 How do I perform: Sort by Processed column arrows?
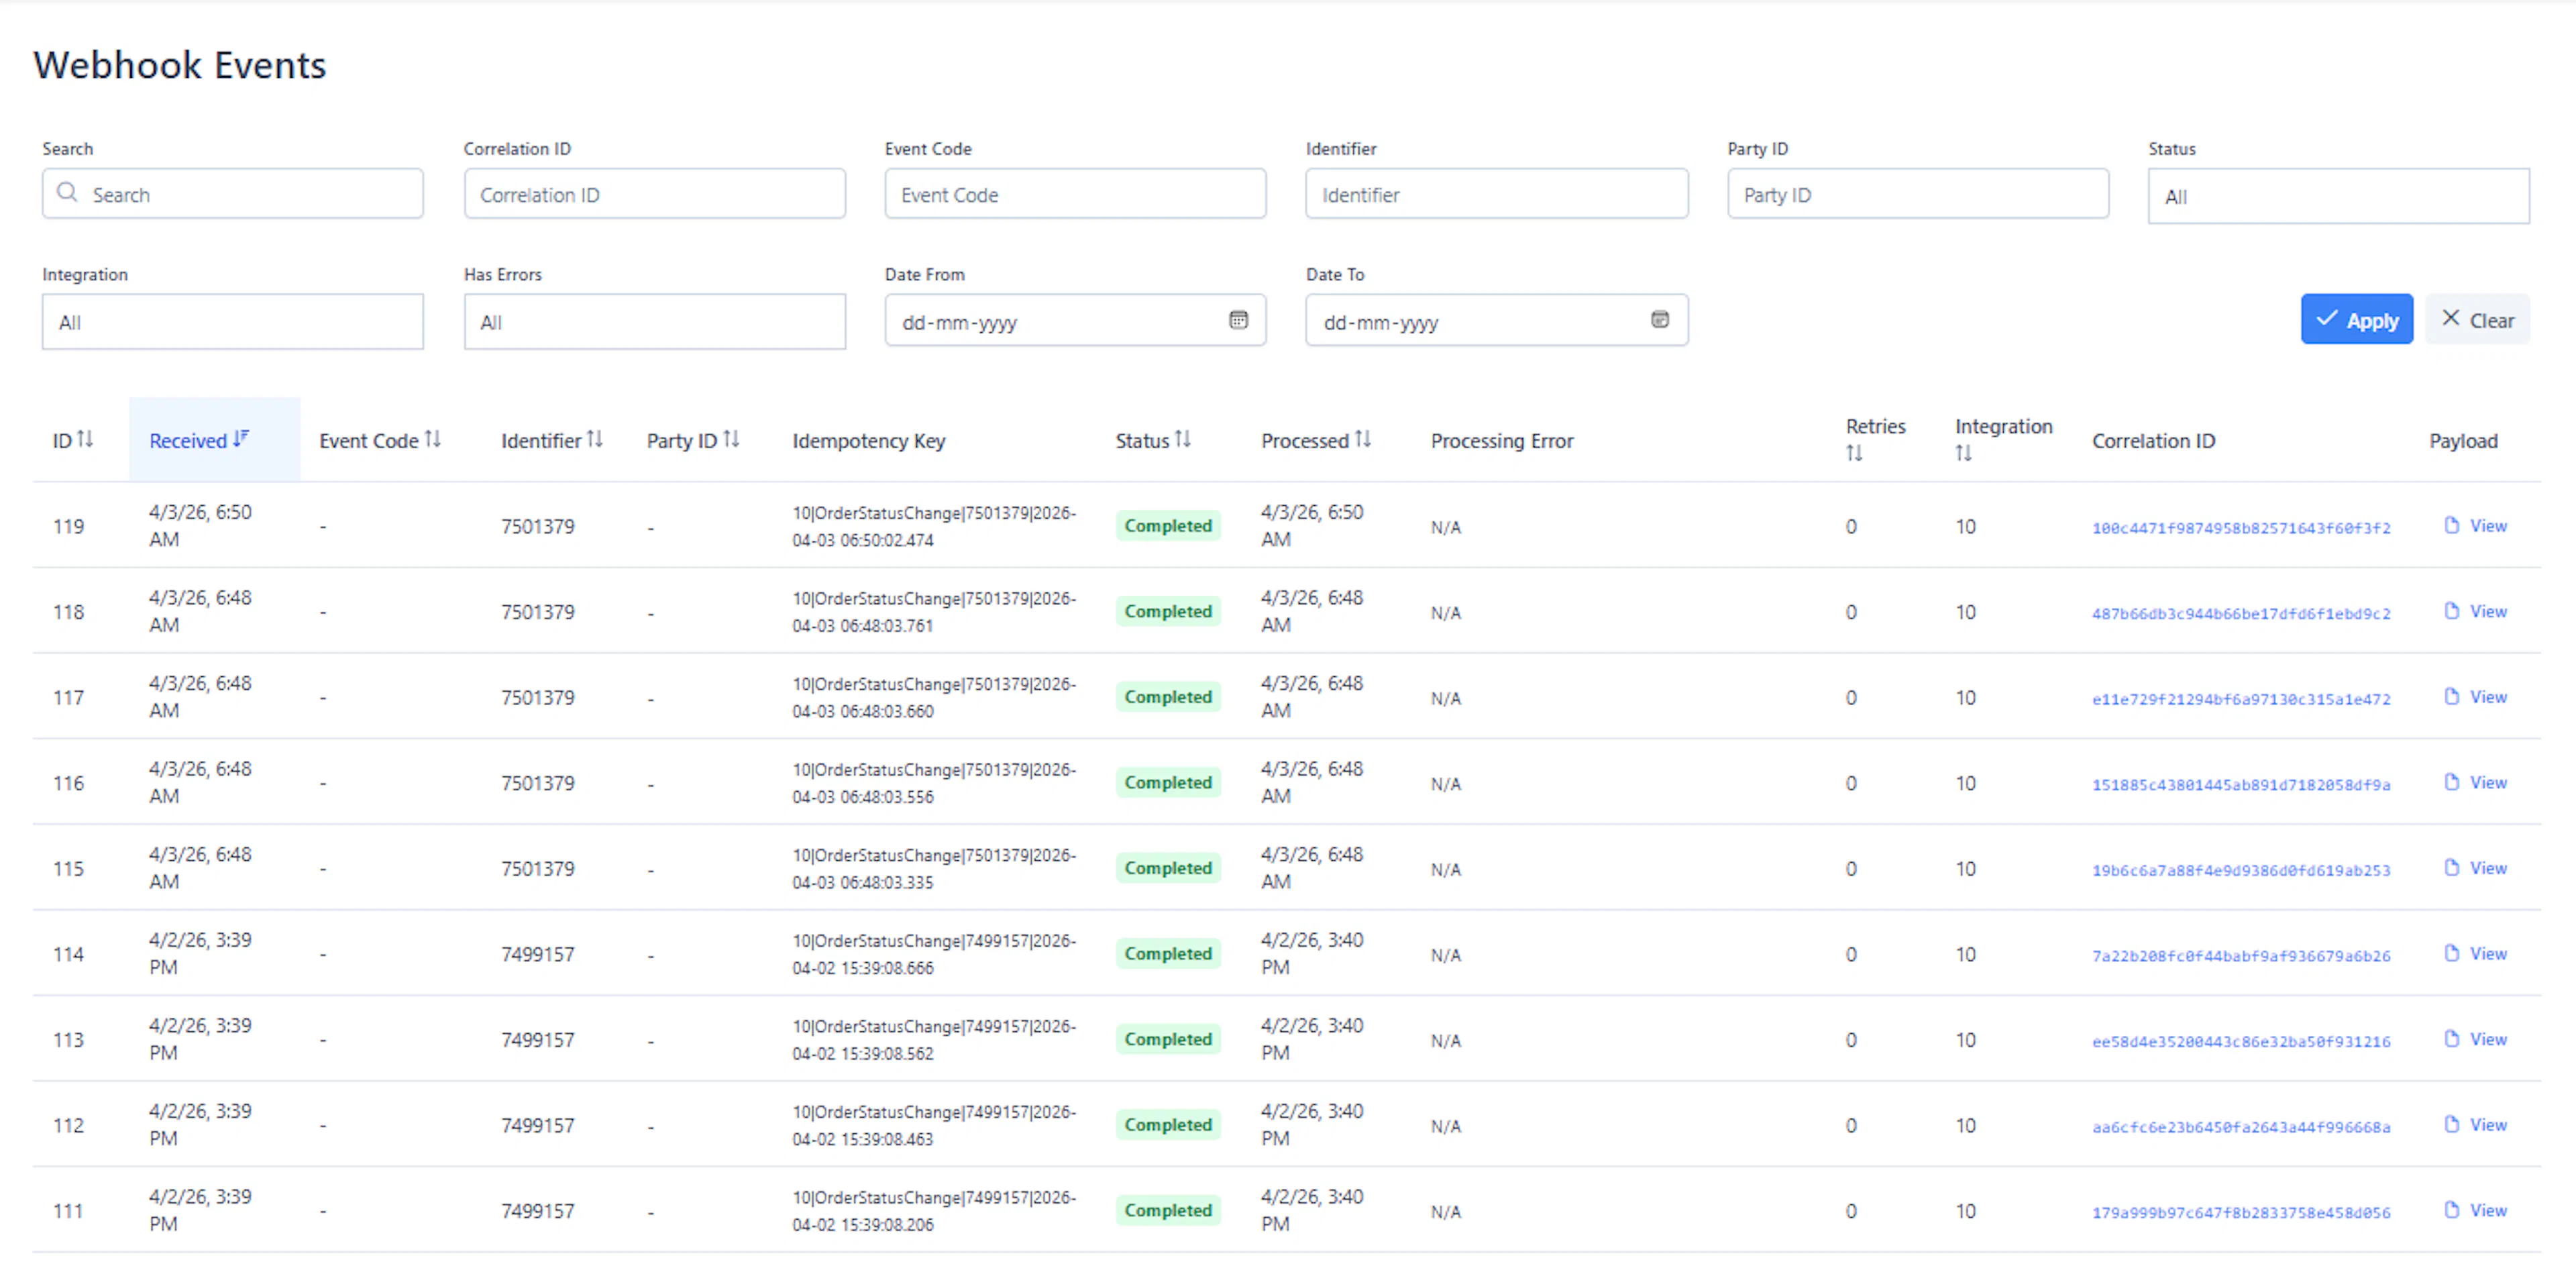coord(1362,439)
